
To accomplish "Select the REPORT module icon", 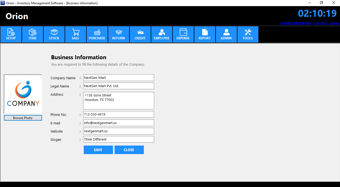I will (205, 34).
